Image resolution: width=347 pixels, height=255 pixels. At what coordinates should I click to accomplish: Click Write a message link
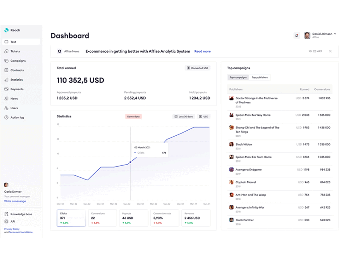pyautogui.click(x=15, y=201)
